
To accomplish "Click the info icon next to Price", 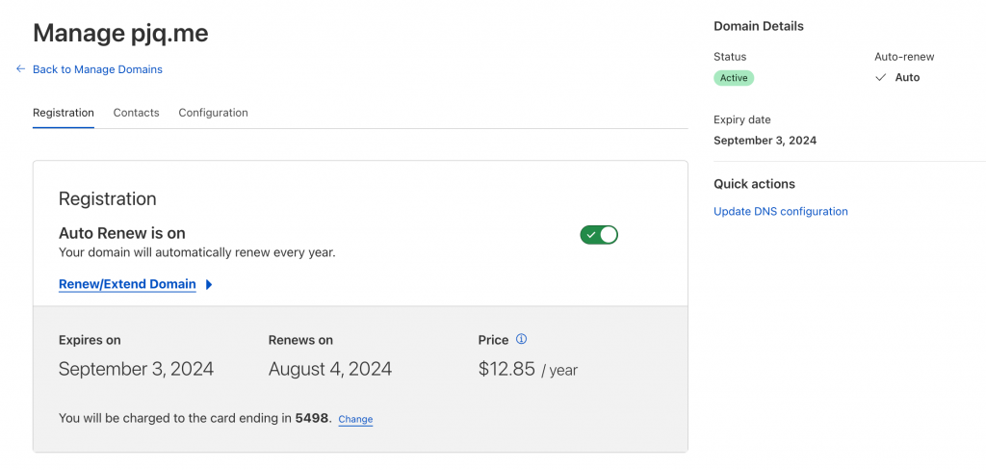I will coord(522,339).
